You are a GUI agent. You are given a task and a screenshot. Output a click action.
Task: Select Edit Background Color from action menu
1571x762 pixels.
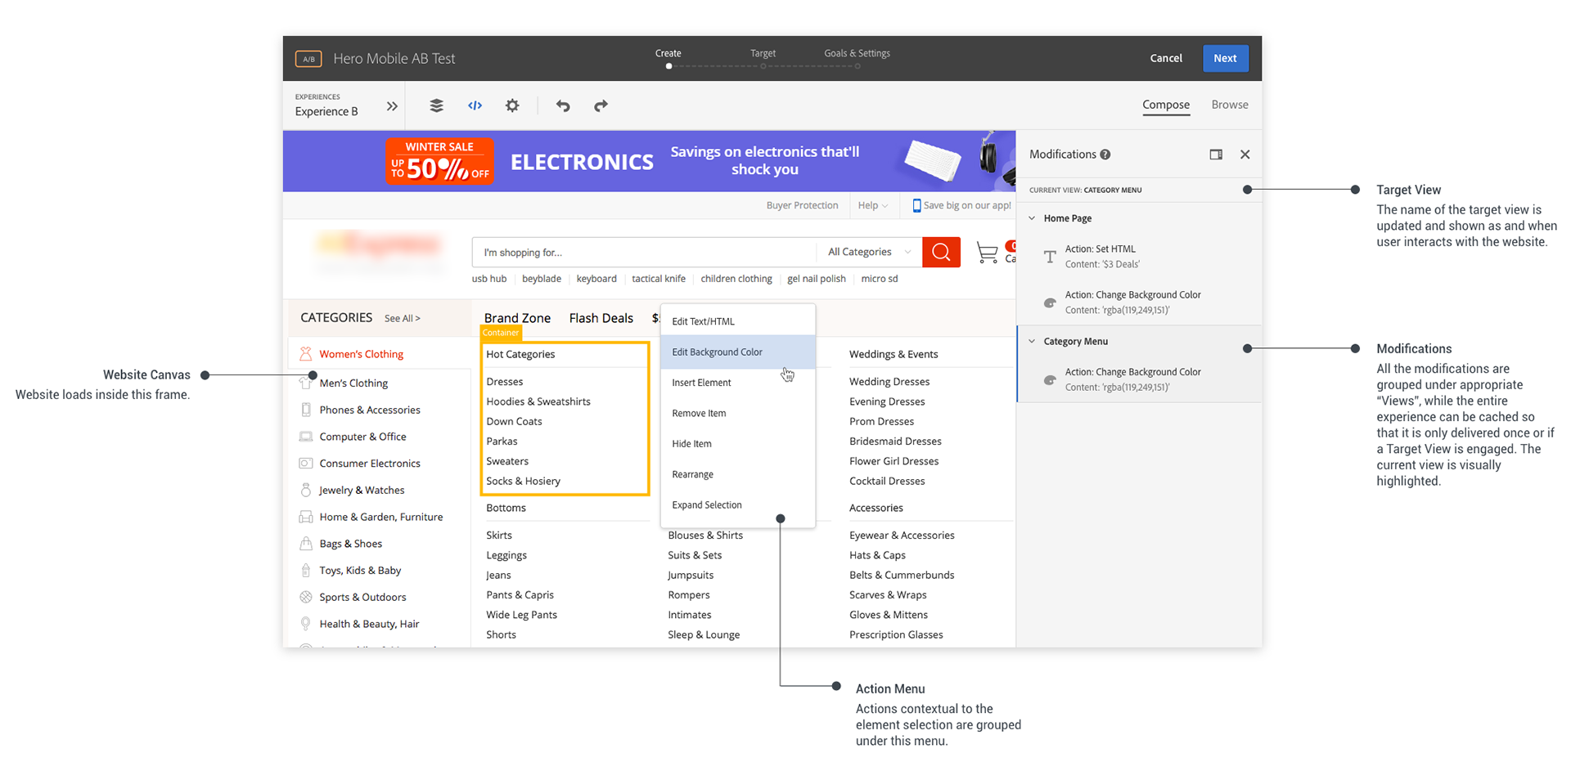click(717, 352)
